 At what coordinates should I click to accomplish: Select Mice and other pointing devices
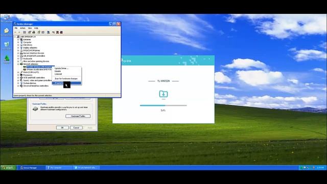(36, 61)
